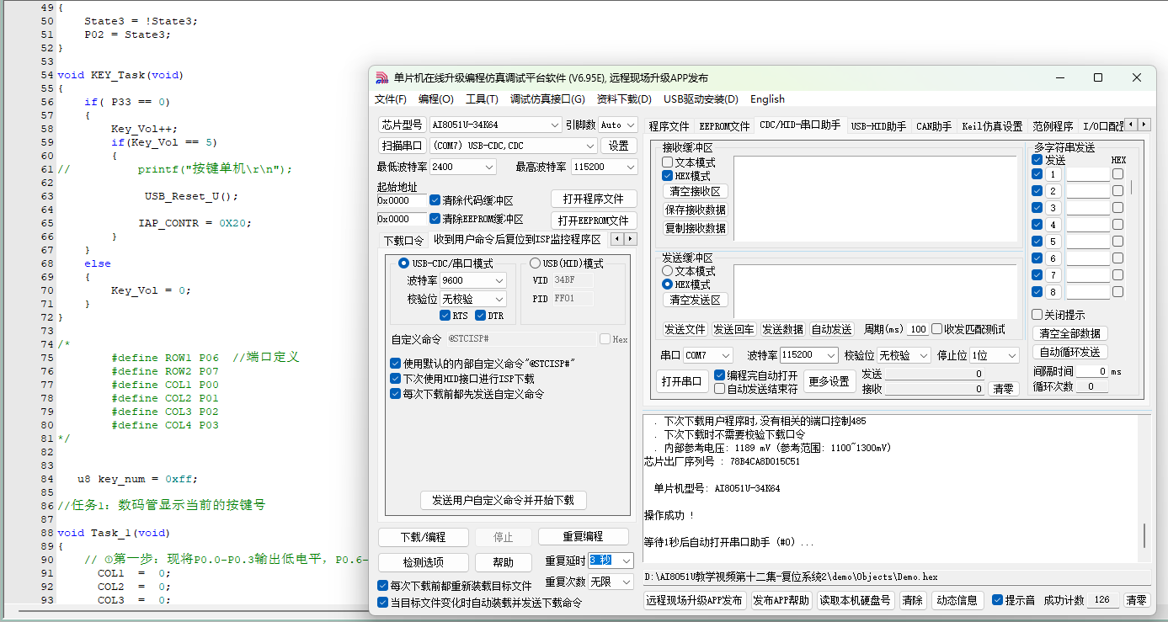Select the 下载口令 tab
1168x622 pixels.
click(404, 241)
